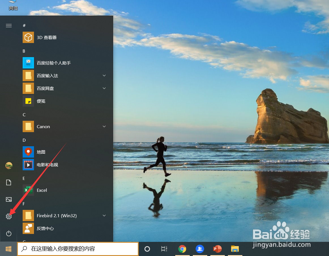Image resolution: width=329 pixels, height=256 pixels.
Task: Select the 网络 desktop icon
Action: pos(13,5)
